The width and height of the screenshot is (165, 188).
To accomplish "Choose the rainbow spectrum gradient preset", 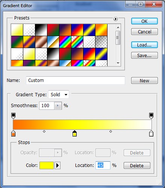I will [x=65, y=42].
